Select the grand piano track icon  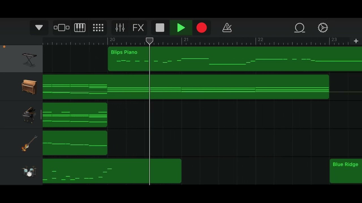29,115
